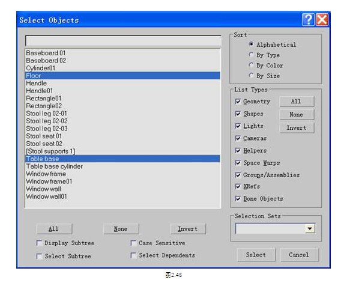Click the All button under the object list
This screenshot has width=344, height=283.
pos(54,229)
